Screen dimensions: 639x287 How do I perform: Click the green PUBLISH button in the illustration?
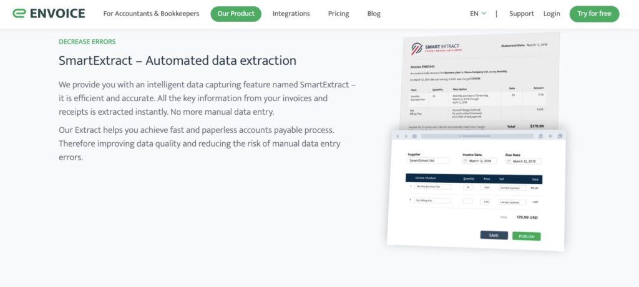click(527, 236)
